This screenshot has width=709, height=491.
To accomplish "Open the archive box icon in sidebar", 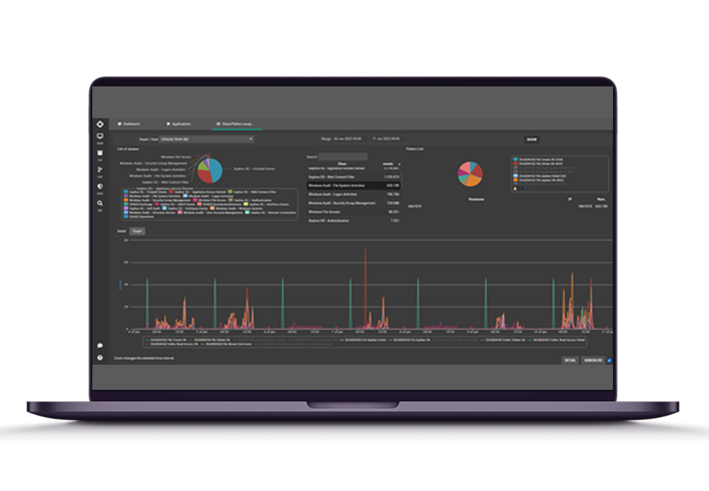I will pos(100,153).
